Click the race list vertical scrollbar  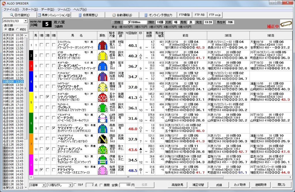(26, 111)
